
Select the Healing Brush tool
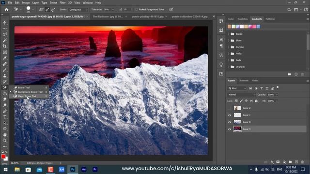pyautogui.click(x=4, y=64)
